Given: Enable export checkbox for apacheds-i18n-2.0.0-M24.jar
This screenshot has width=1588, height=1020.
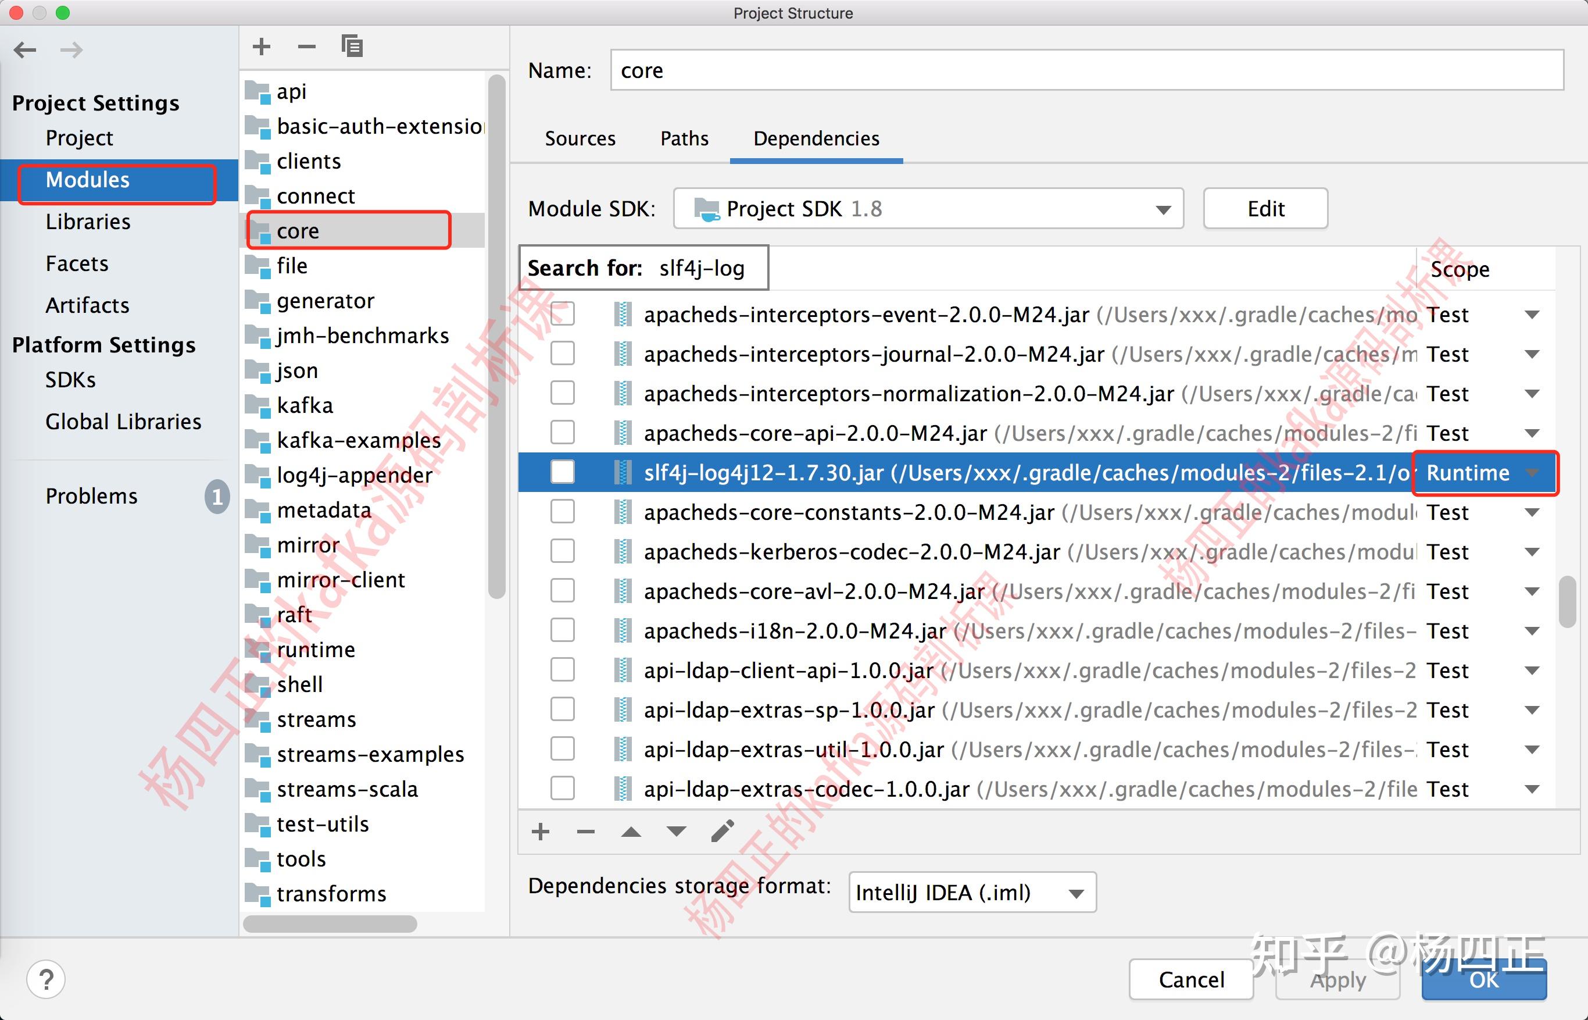Looking at the screenshot, I should pyautogui.click(x=563, y=630).
